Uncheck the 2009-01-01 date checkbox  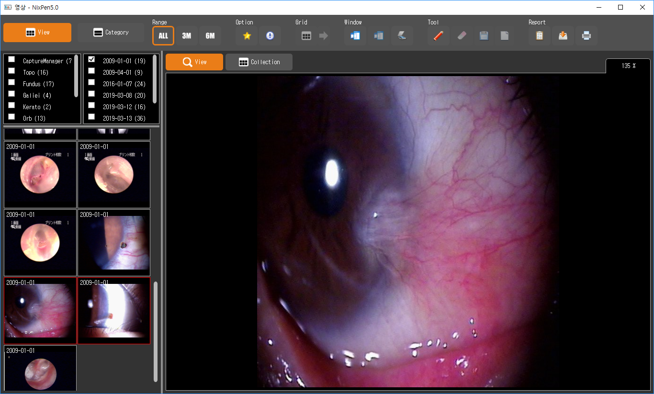click(91, 59)
